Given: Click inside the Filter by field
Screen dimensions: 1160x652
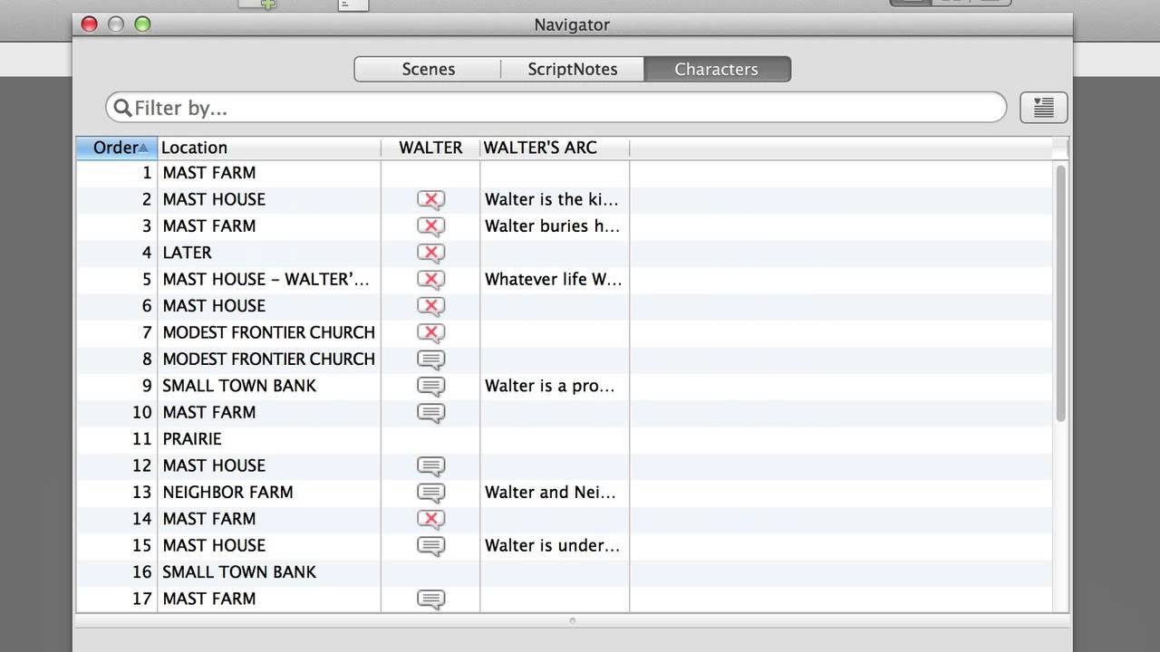Looking at the screenshot, I should tap(556, 108).
